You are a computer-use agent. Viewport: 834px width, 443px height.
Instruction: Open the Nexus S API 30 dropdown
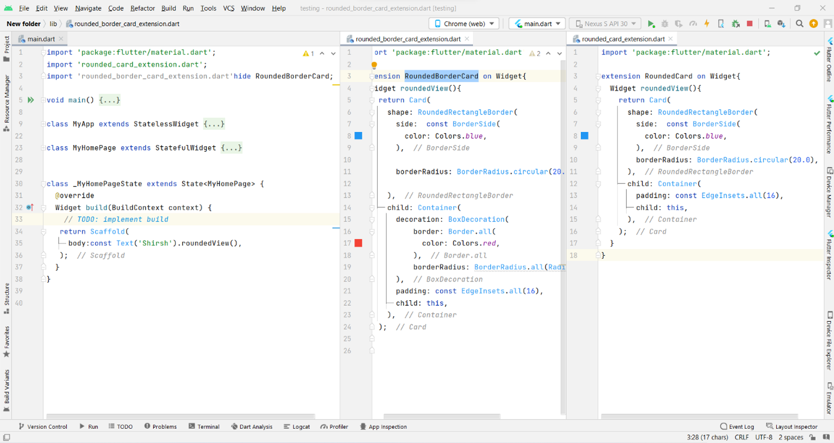[x=605, y=24]
